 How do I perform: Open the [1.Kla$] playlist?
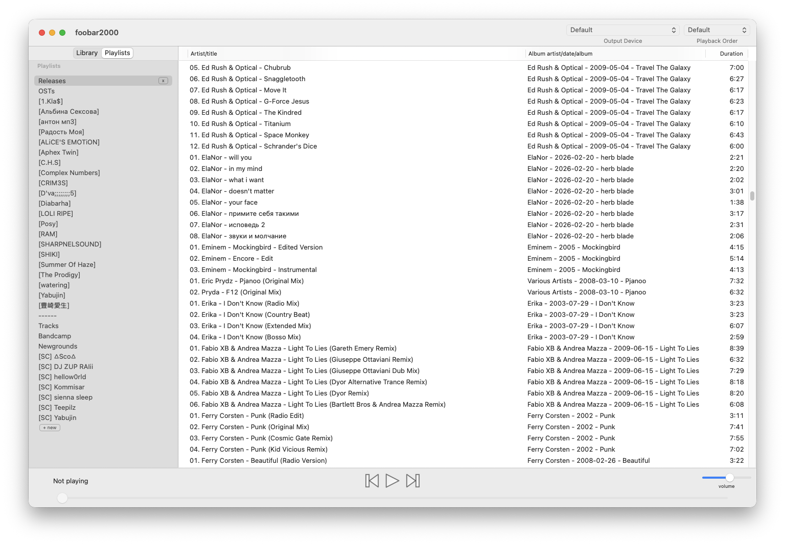pyautogui.click(x=103, y=101)
